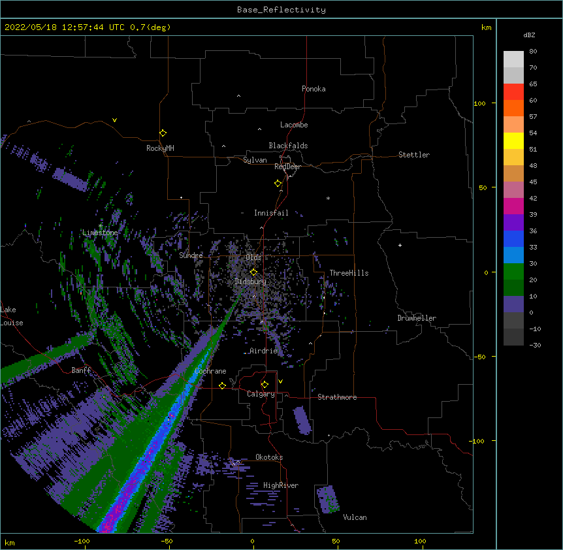Click the RockyMH label
563x550 pixels.
(160, 148)
